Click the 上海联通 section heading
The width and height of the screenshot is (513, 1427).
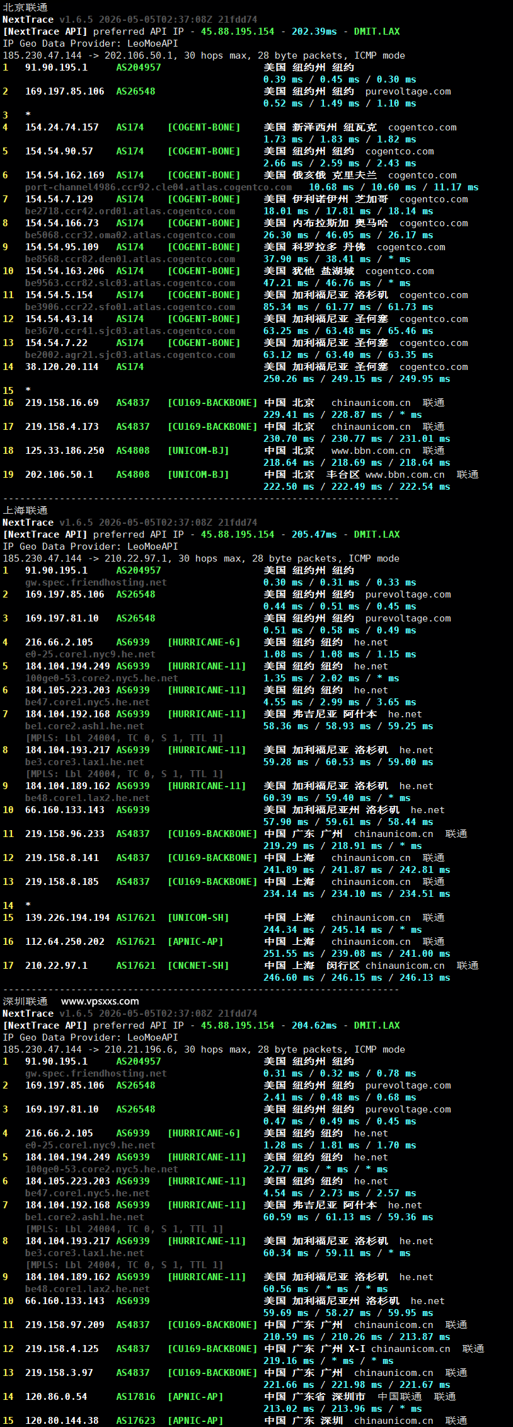pyautogui.click(x=25, y=511)
